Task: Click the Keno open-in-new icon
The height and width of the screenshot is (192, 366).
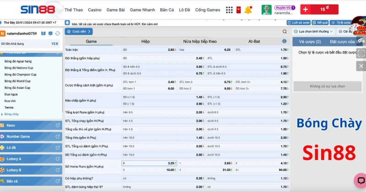Action: pos(58,125)
